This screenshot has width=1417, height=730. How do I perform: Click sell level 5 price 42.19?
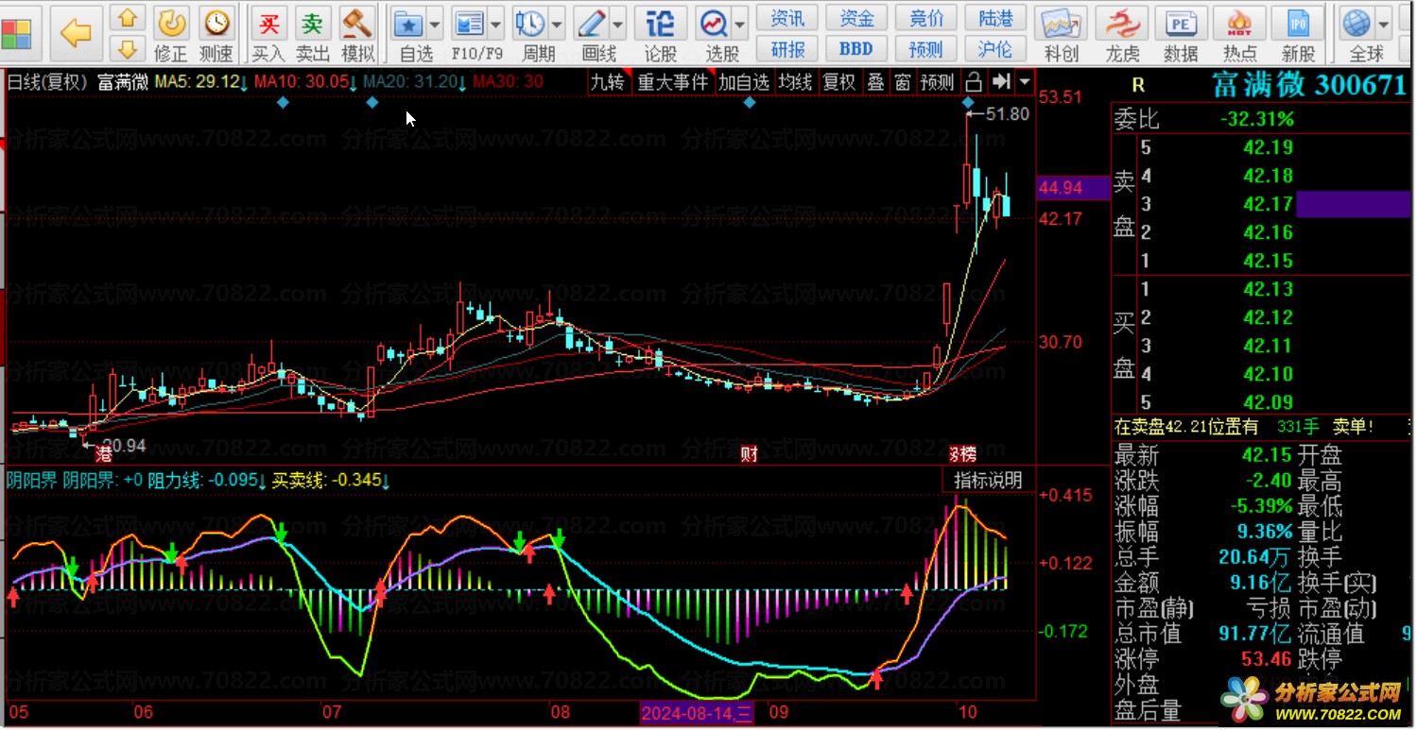pyautogui.click(x=1268, y=147)
